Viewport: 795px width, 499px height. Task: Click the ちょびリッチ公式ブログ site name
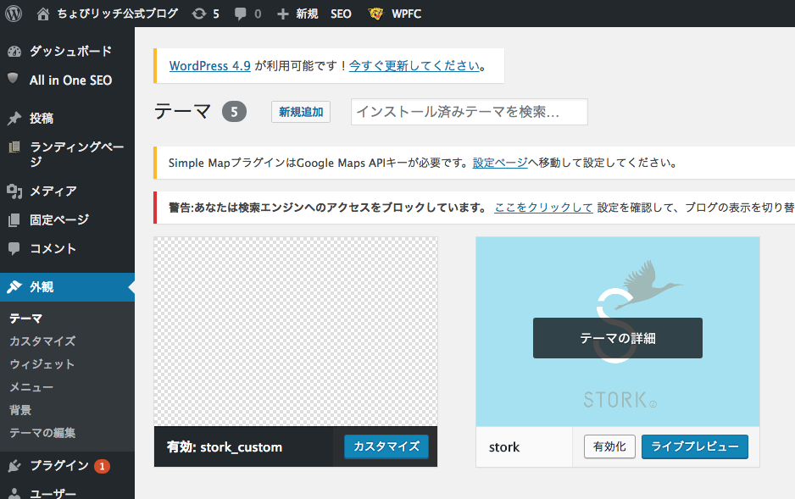pyautogui.click(x=118, y=14)
